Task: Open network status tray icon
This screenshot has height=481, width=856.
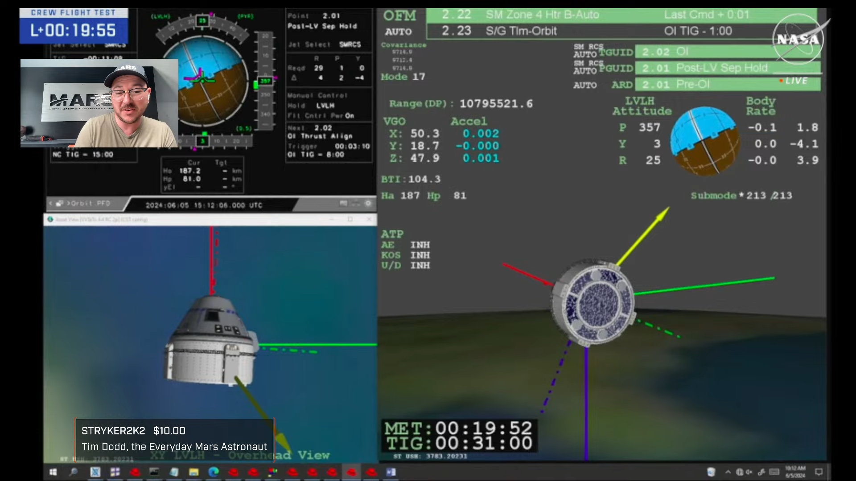Action: (740, 472)
